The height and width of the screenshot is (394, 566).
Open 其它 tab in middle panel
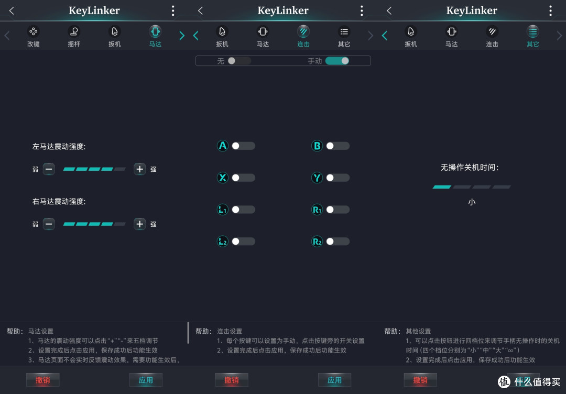click(x=344, y=36)
